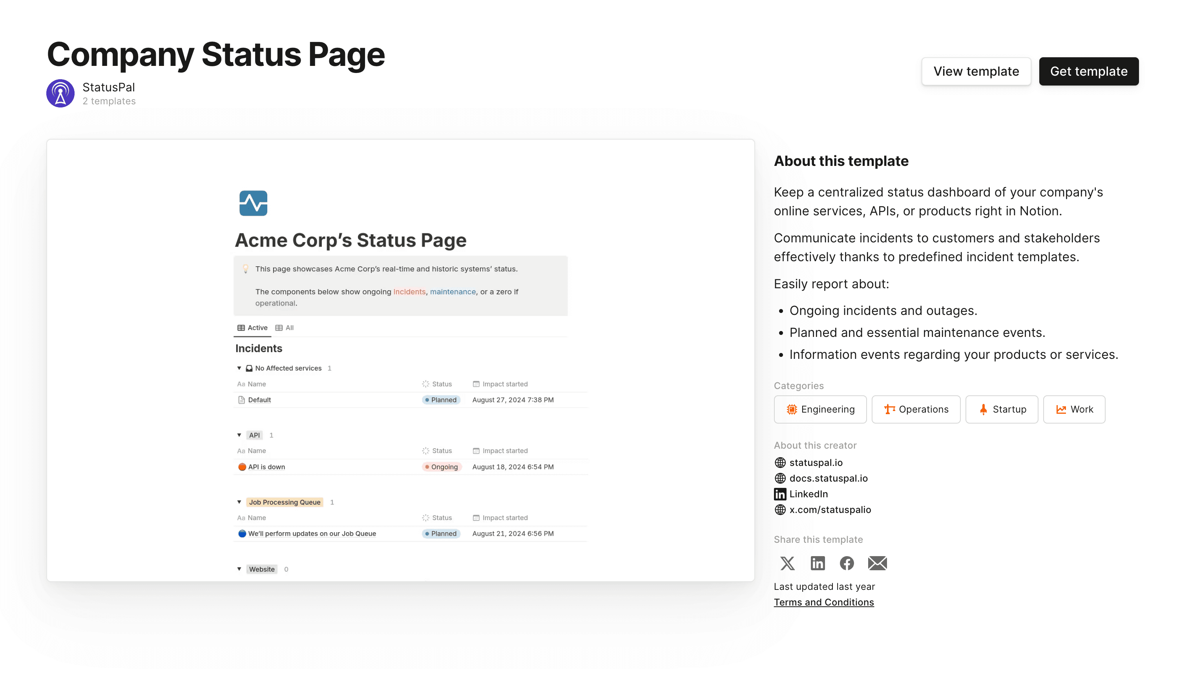Collapse the API incident group
Viewport: 1179px width, 673px height.
pos(239,435)
